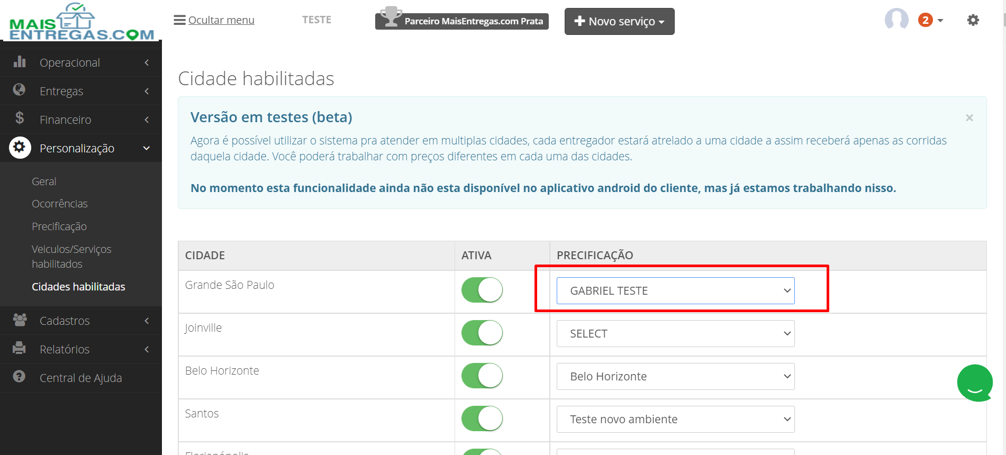Open Santos pricing dropdown
This screenshot has height=455, width=1006.
click(675, 419)
